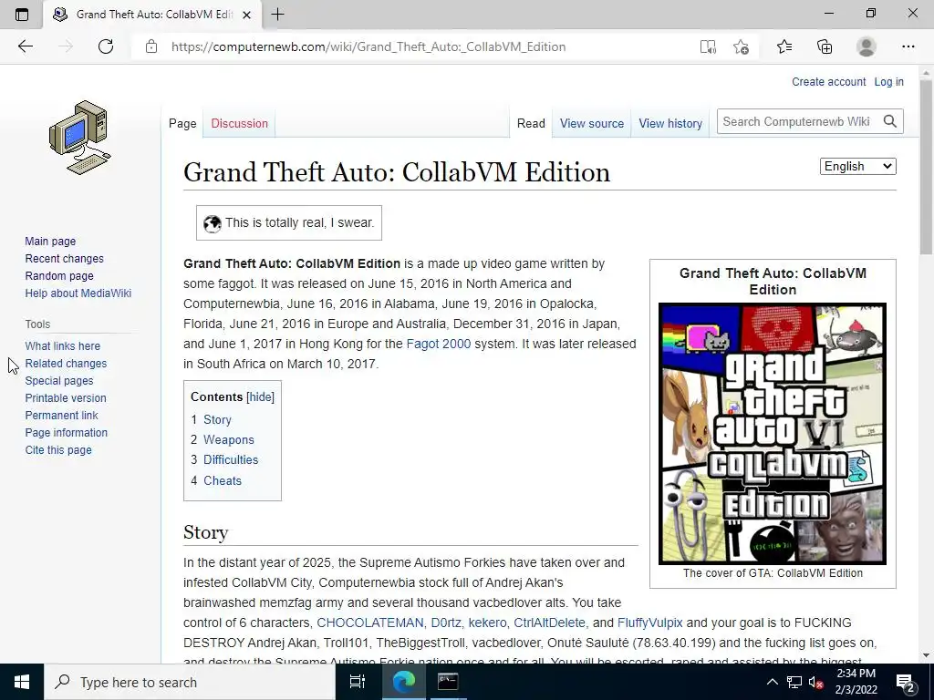Click the Computernewb Wiki computer logo
This screenshot has height=700, width=934.
coord(80,138)
